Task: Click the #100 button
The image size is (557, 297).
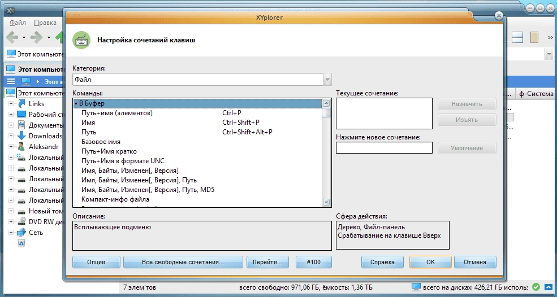Action: (x=314, y=262)
